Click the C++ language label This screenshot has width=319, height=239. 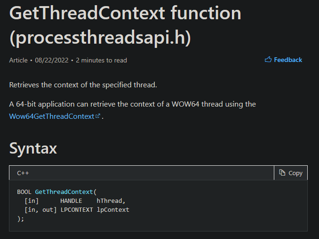click(x=23, y=173)
